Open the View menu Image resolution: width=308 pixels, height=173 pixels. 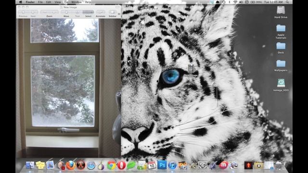coord(58,2)
